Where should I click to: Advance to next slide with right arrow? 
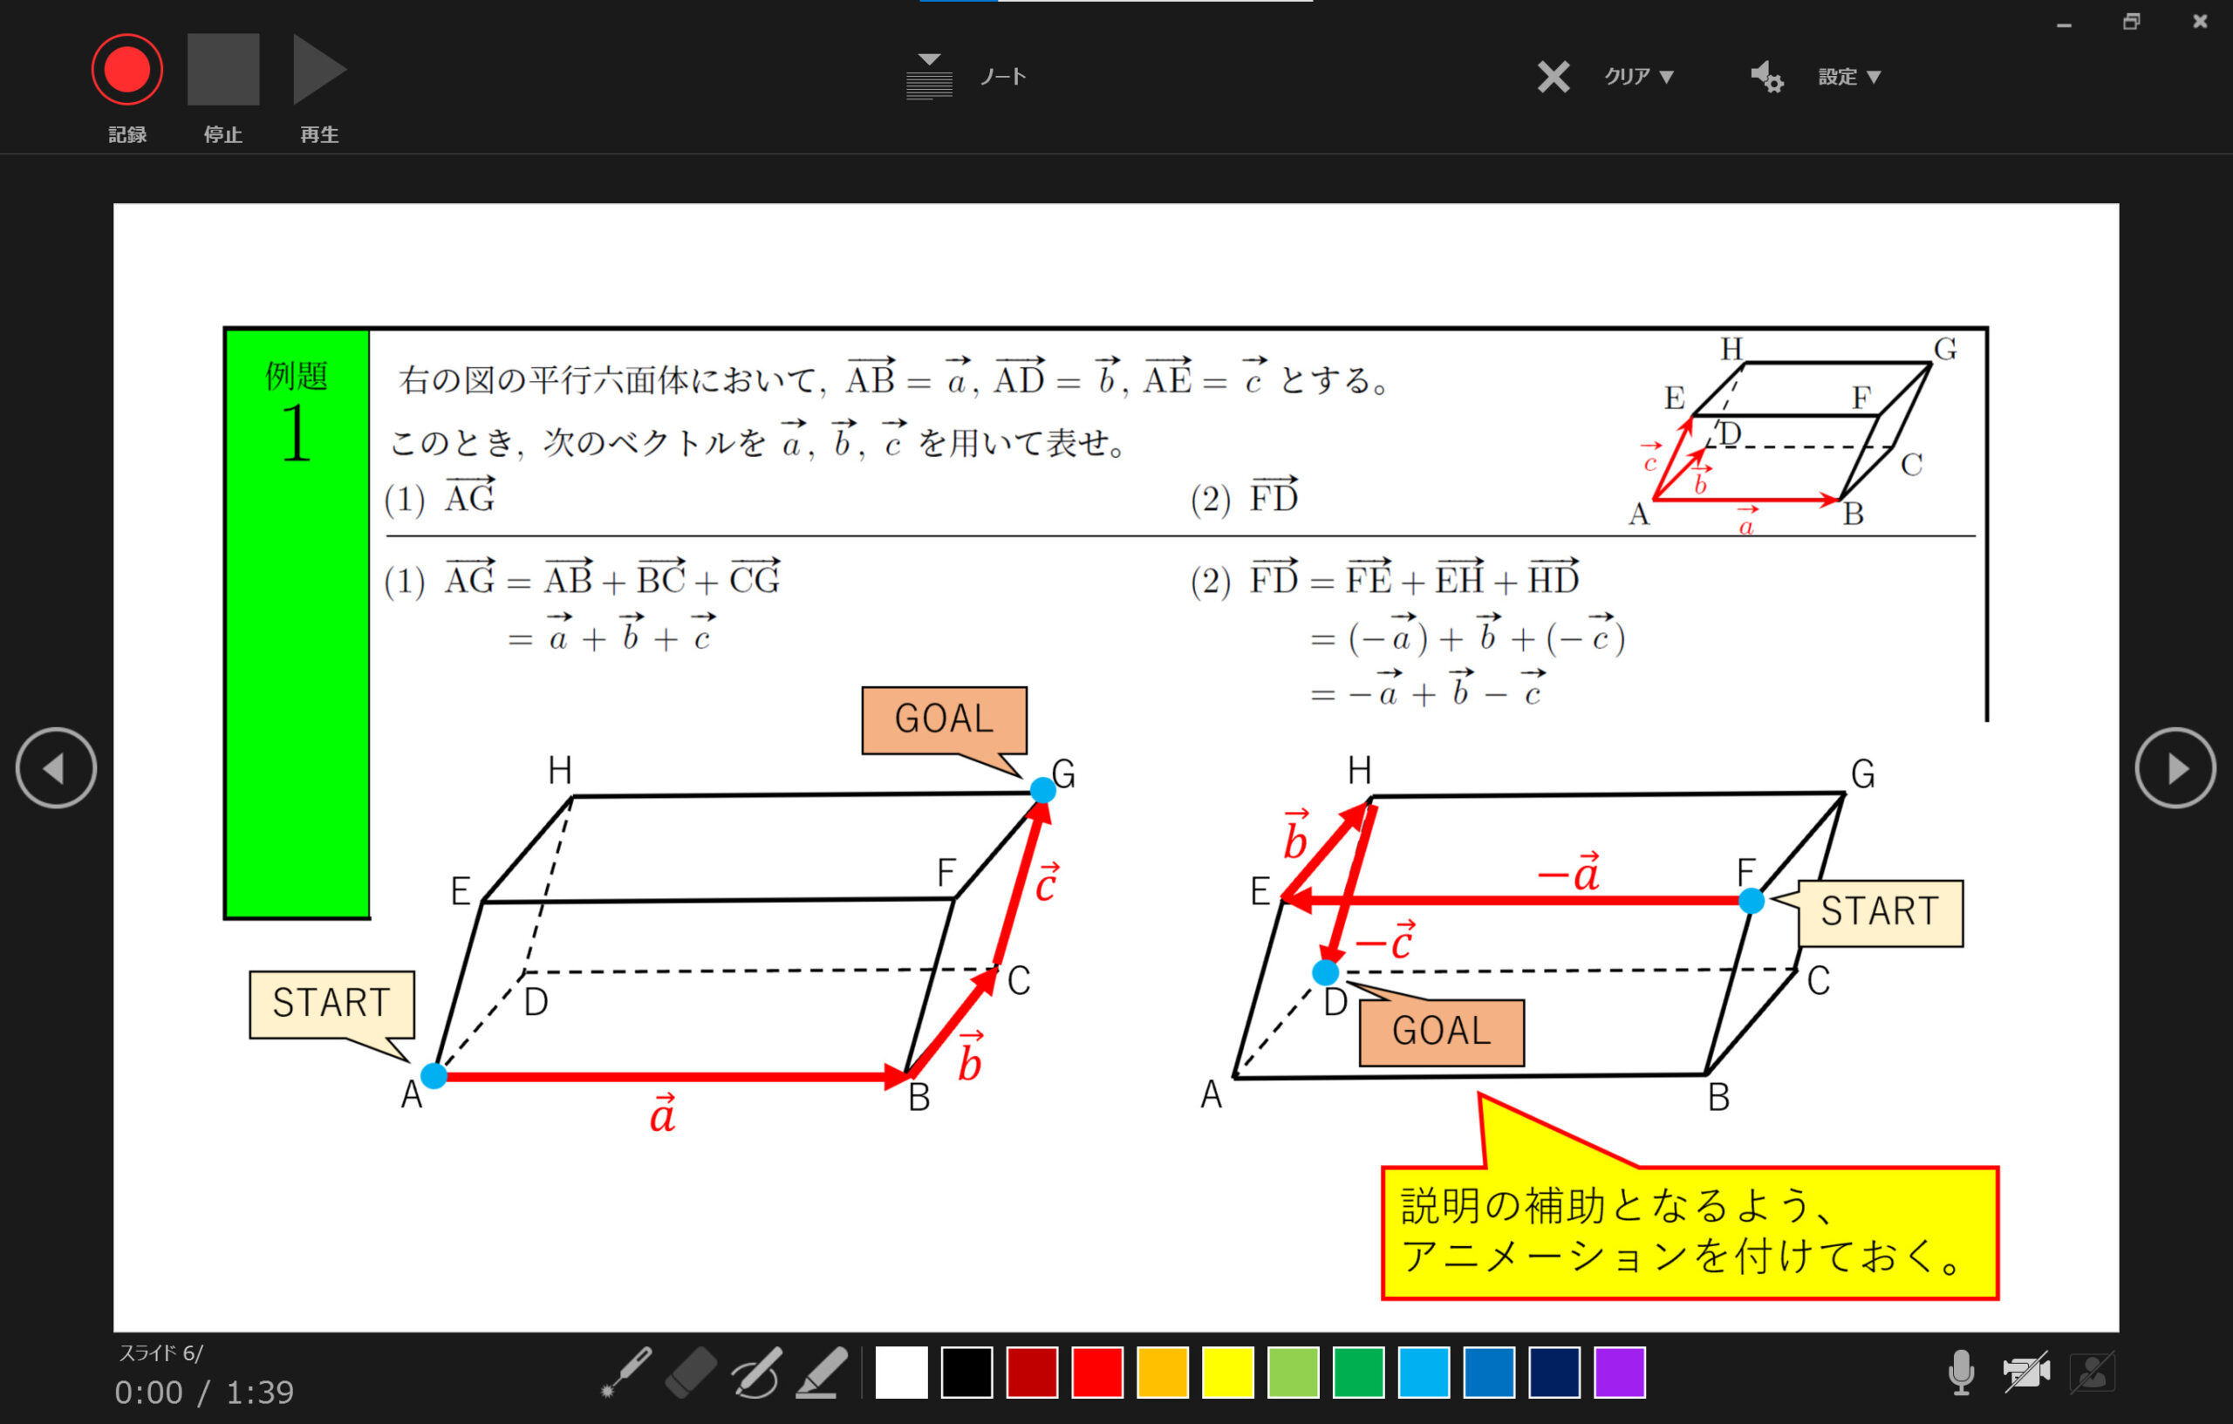point(2175,767)
